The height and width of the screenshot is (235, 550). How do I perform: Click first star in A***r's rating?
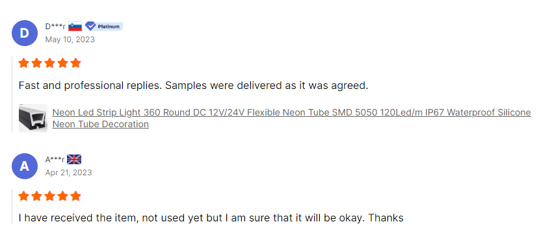(24, 196)
